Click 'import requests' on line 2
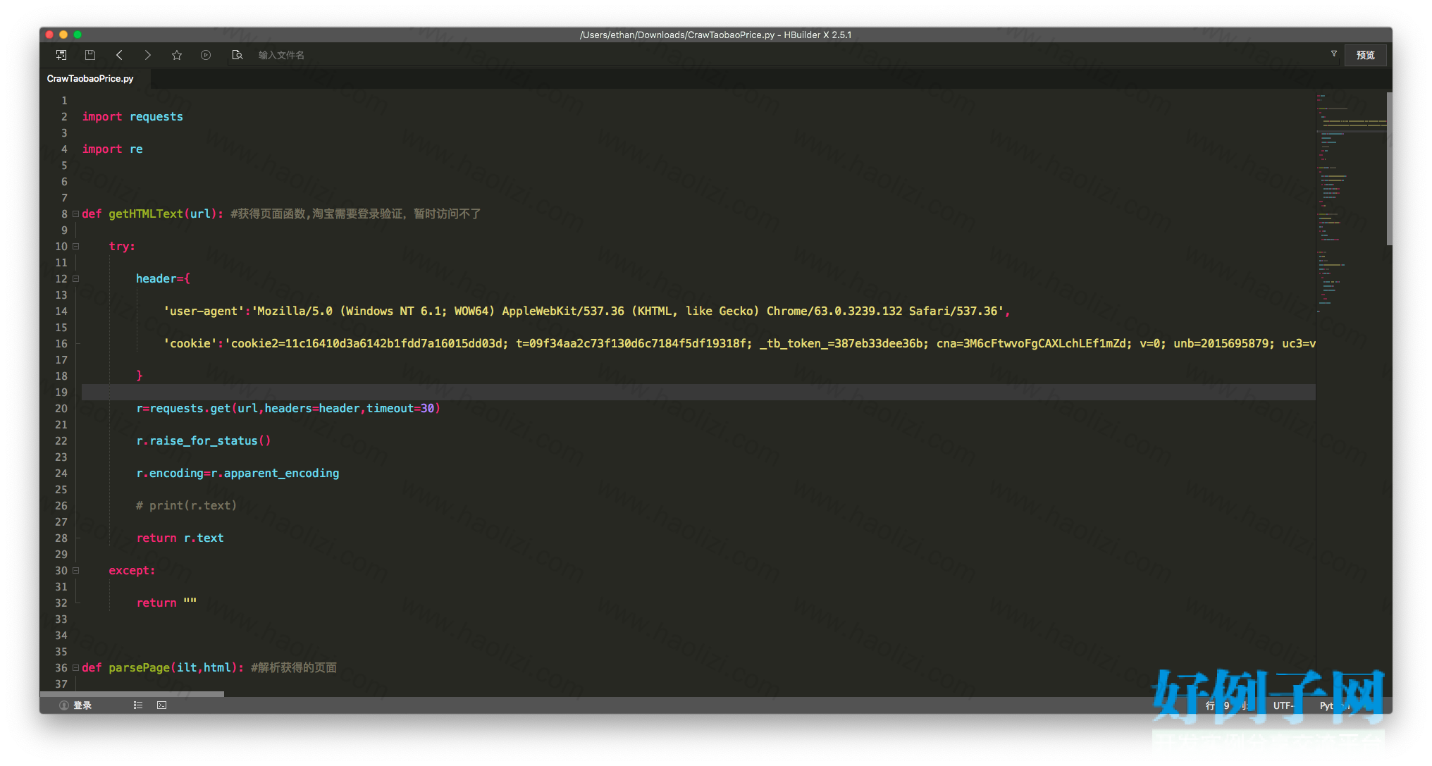The width and height of the screenshot is (1432, 766). tap(132, 116)
